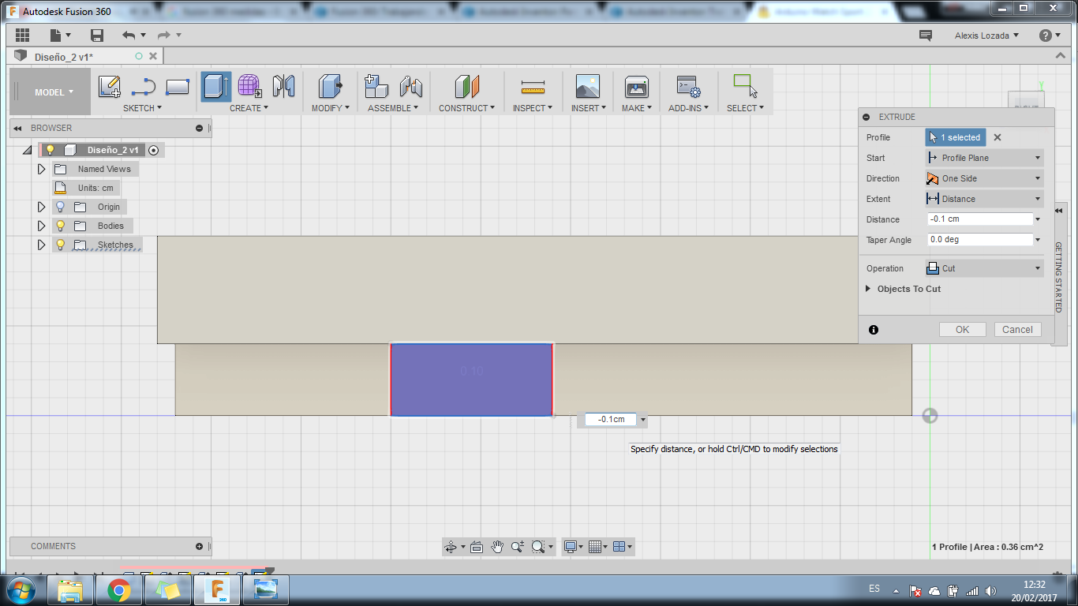This screenshot has width=1078, height=606.
Task: Click the Grid and Snaps icon
Action: (595, 546)
